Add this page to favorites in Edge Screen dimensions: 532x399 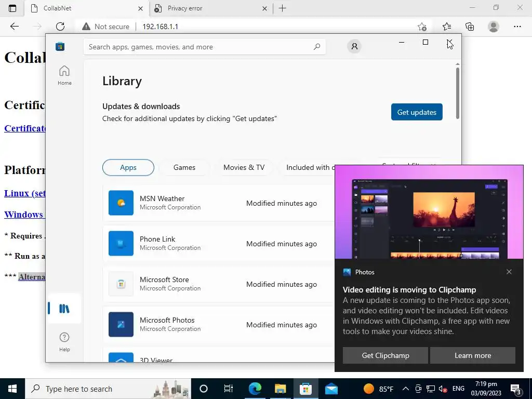tap(422, 26)
